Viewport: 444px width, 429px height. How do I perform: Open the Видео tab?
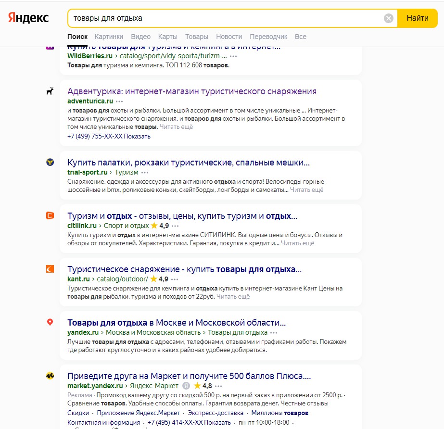[x=141, y=37]
